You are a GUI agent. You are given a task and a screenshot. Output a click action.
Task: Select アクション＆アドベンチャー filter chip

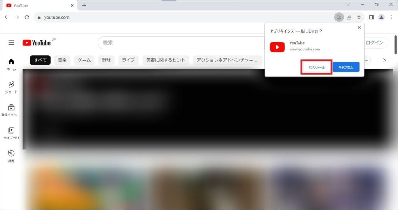227,60
